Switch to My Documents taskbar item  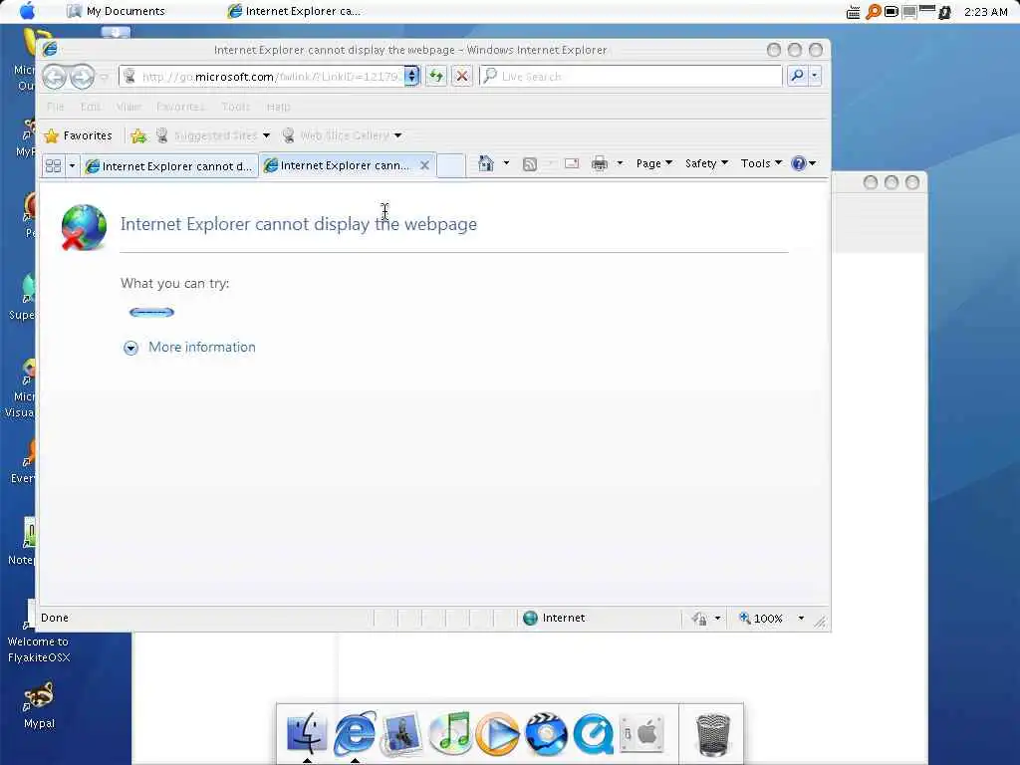tap(117, 11)
